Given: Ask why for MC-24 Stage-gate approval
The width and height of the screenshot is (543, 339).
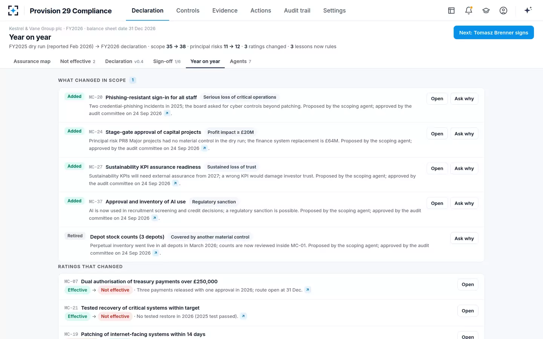Looking at the screenshot, I should pyautogui.click(x=464, y=134).
